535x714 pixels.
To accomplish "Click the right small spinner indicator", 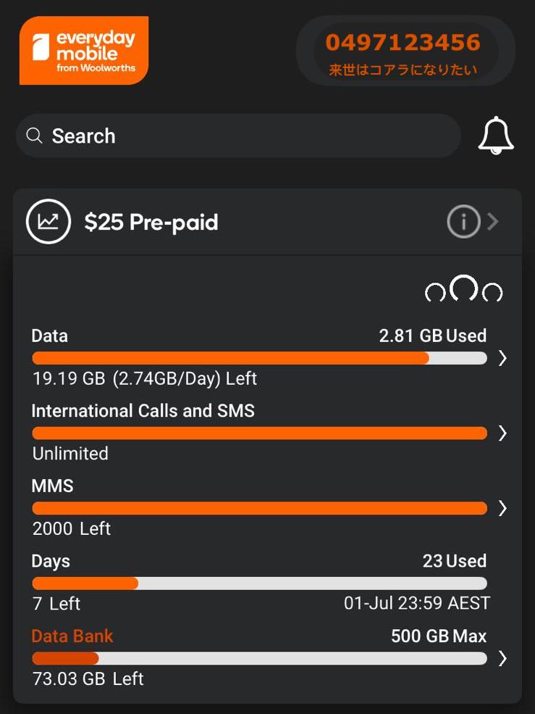I will tap(492, 292).
